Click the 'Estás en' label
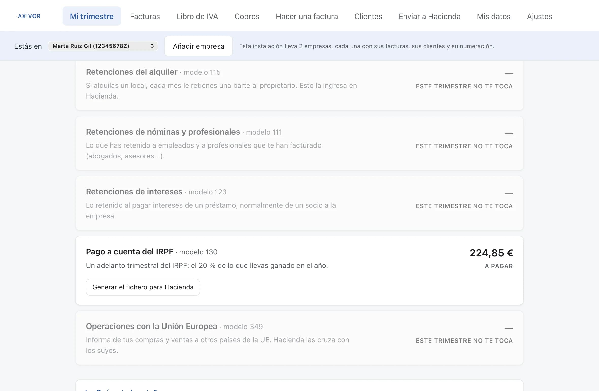 (x=28, y=46)
